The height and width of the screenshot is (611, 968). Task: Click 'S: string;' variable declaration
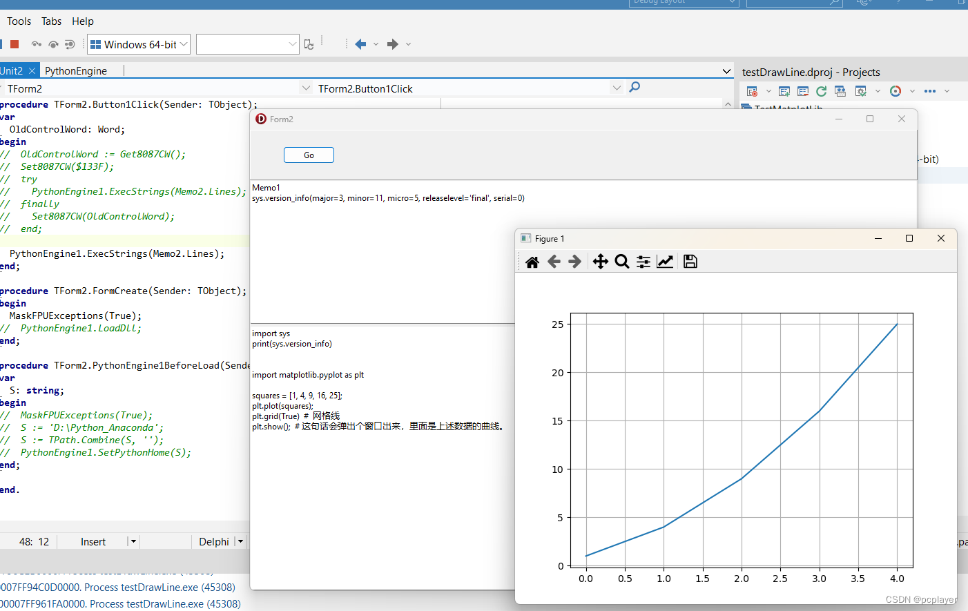click(x=37, y=390)
